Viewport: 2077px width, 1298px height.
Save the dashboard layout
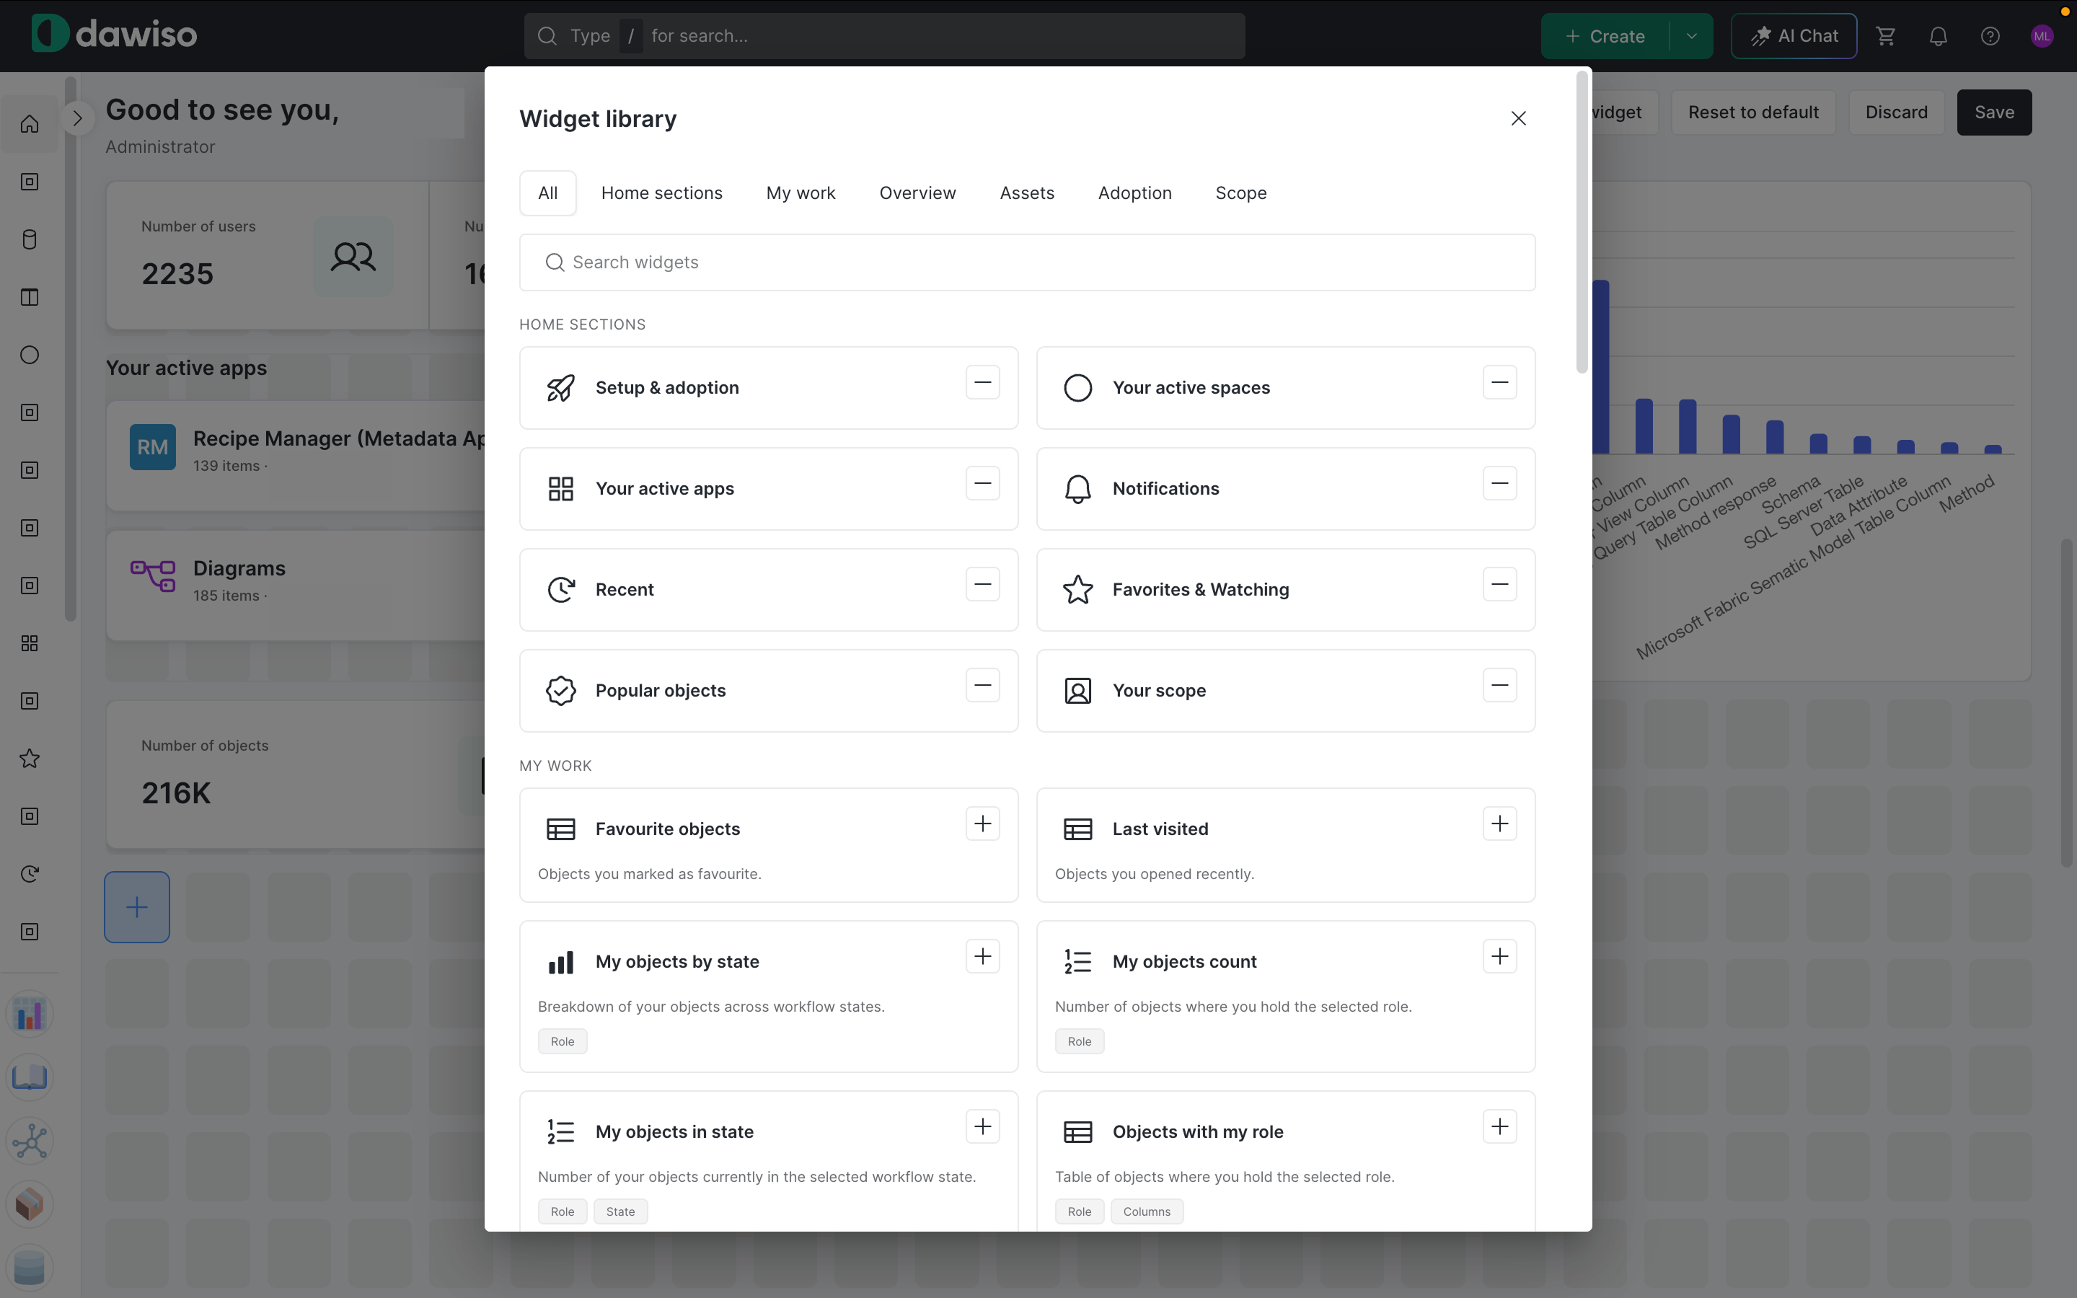pyautogui.click(x=1994, y=112)
